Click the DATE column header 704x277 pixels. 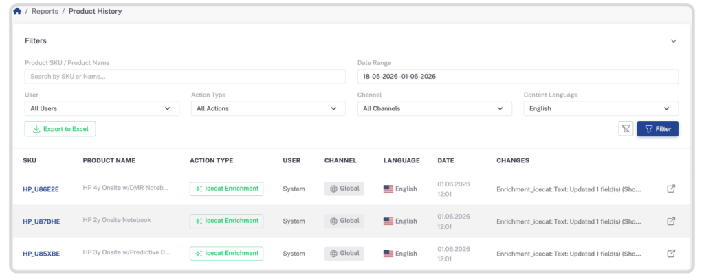pos(445,160)
